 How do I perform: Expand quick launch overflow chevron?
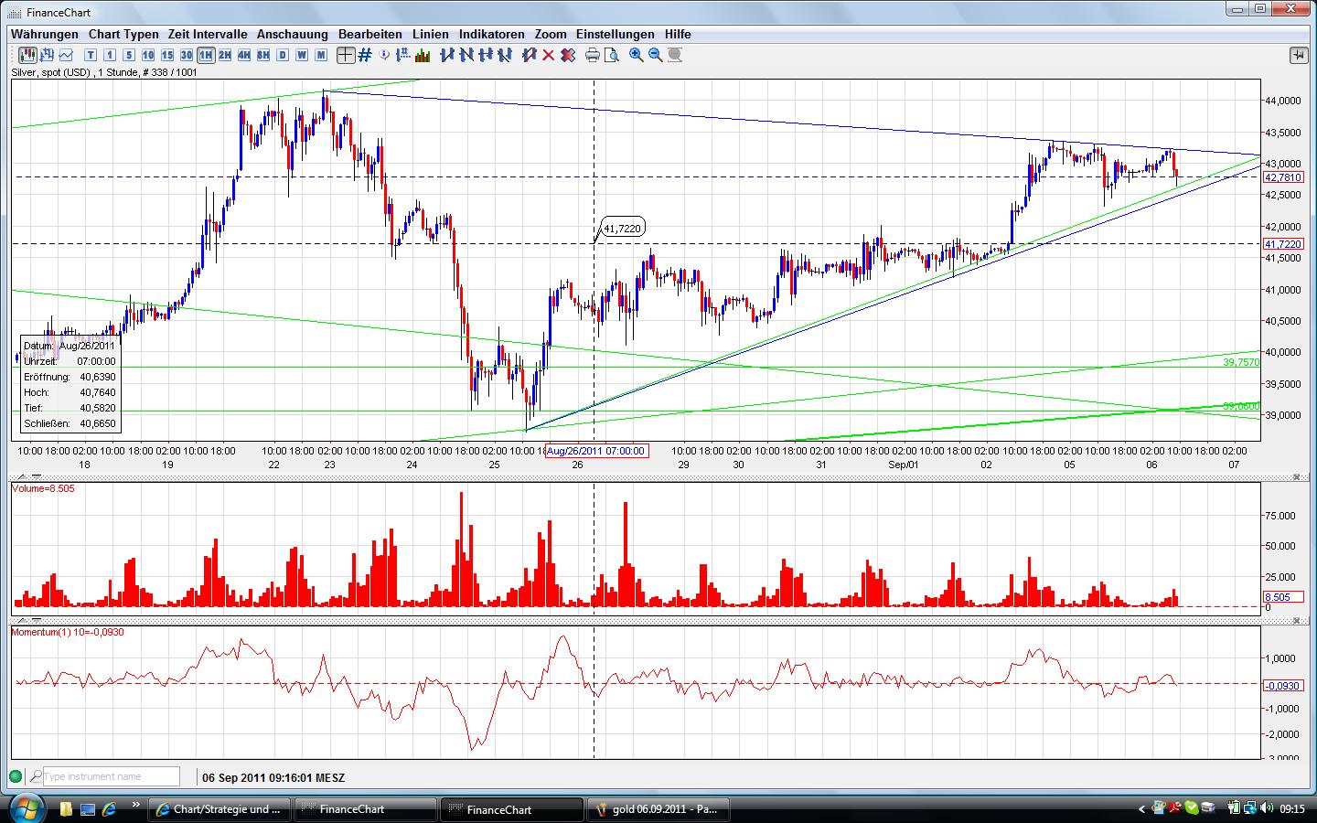point(136,807)
